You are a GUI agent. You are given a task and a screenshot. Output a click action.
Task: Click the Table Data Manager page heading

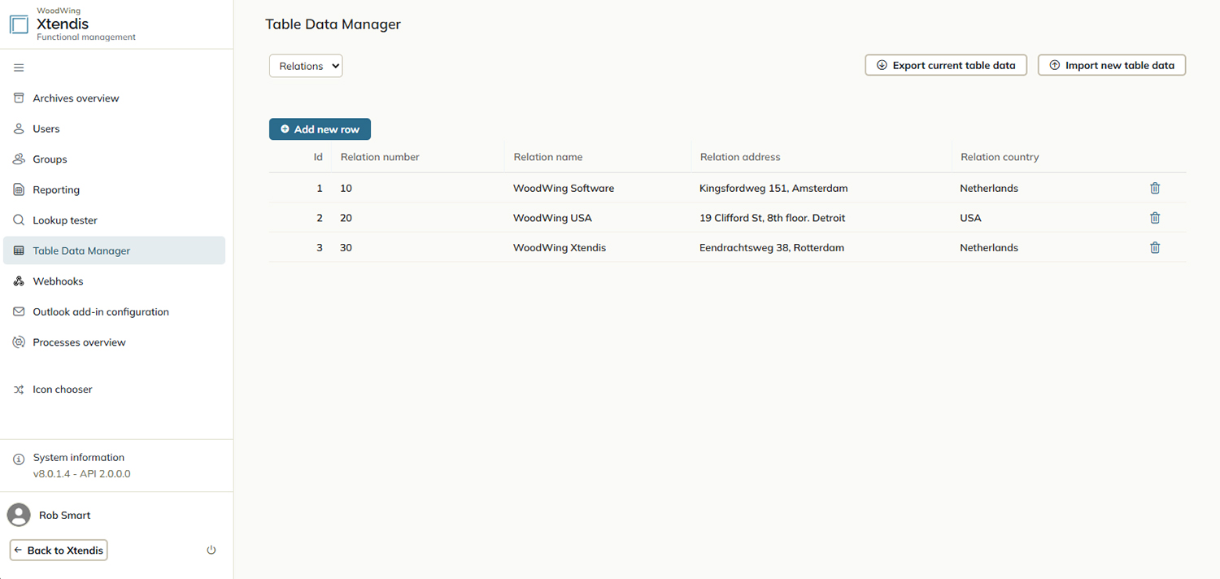[333, 24]
